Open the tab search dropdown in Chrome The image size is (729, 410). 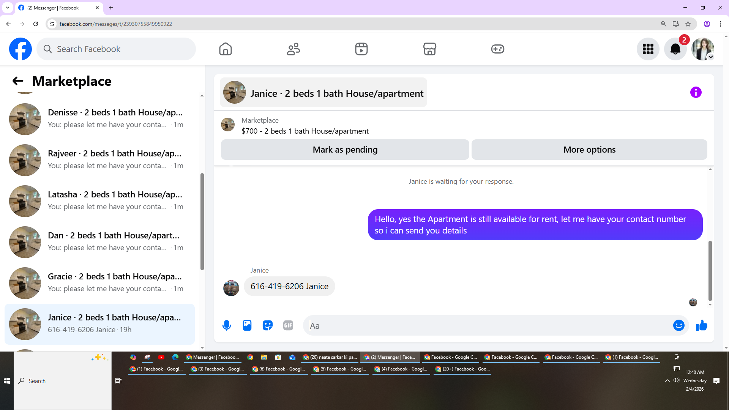click(x=7, y=8)
